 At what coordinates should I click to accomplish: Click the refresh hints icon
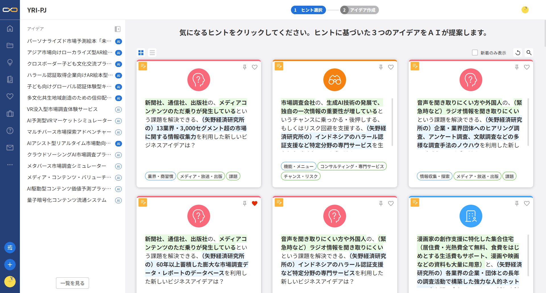(518, 53)
